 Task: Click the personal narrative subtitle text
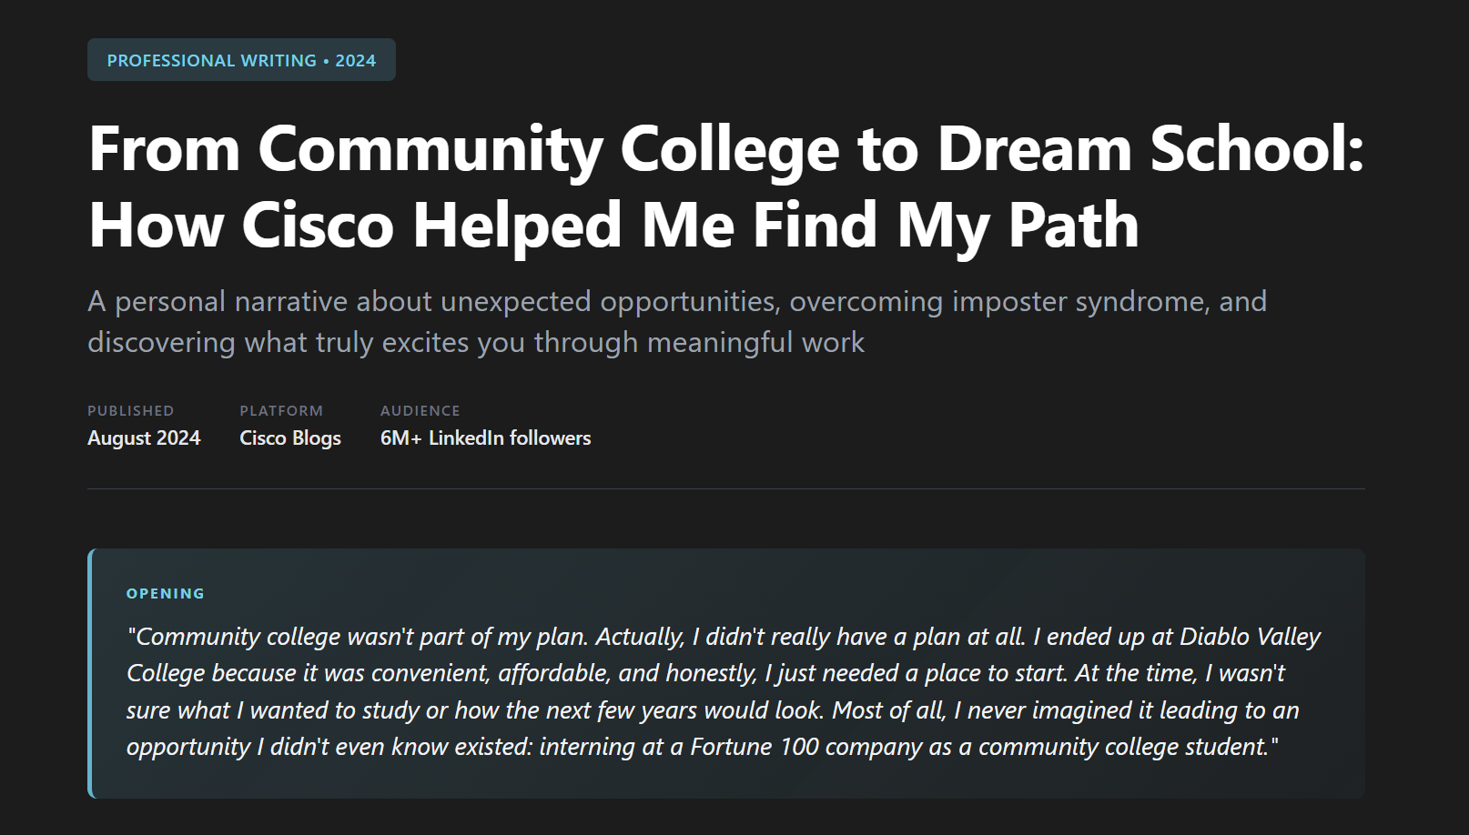[676, 301]
